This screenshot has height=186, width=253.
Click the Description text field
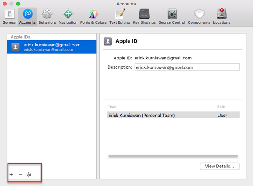tap(186, 67)
